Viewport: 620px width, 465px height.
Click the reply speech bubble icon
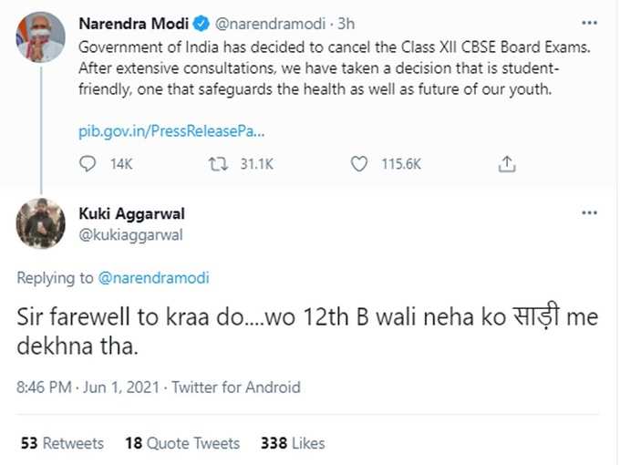coord(88,164)
